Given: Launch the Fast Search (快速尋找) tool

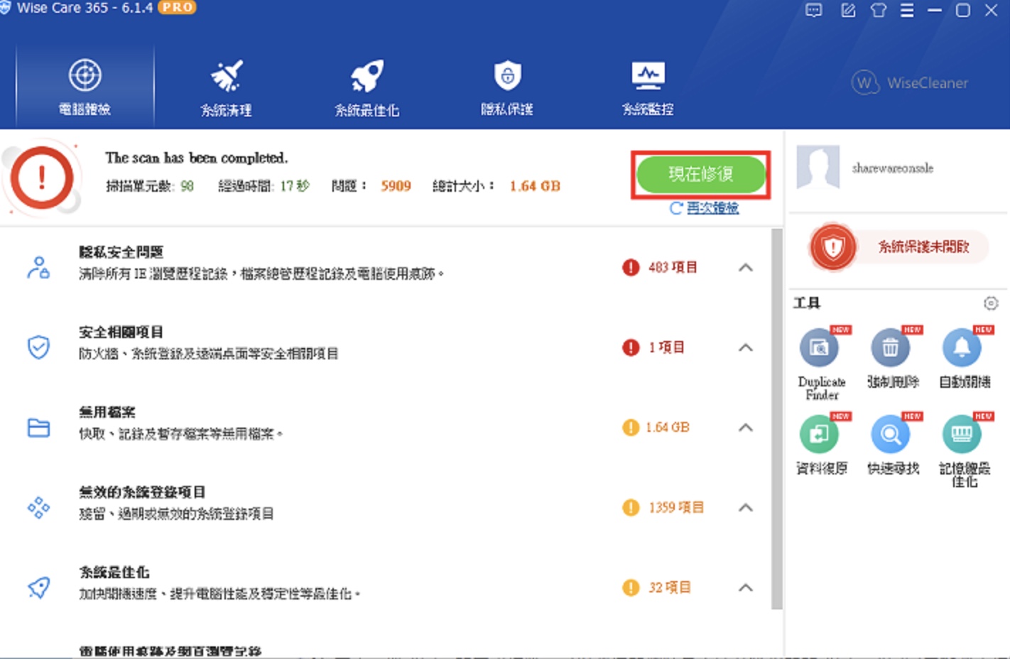Looking at the screenshot, I should (892, 445).
